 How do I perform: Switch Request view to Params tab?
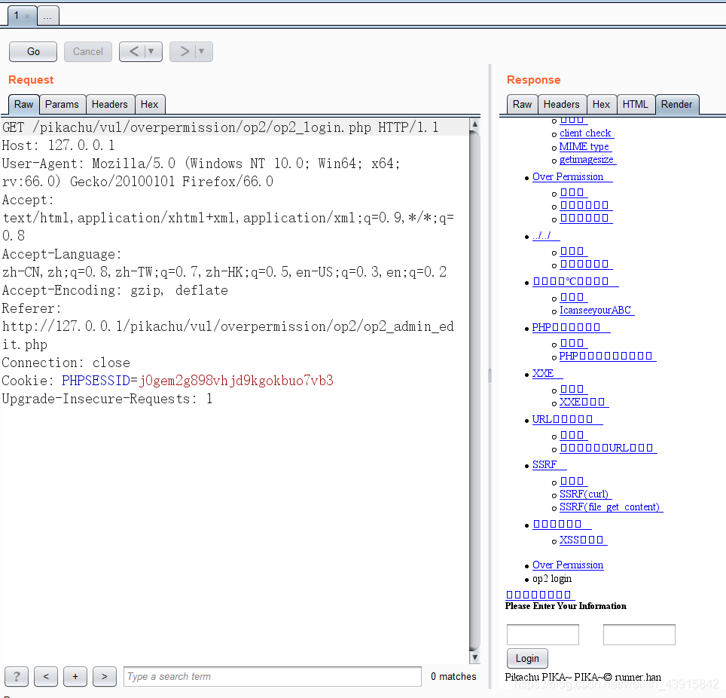(x=62, y=104)
